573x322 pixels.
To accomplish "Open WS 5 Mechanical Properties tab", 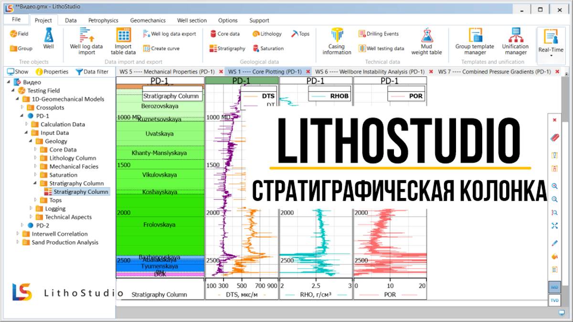I will (166, 72).
